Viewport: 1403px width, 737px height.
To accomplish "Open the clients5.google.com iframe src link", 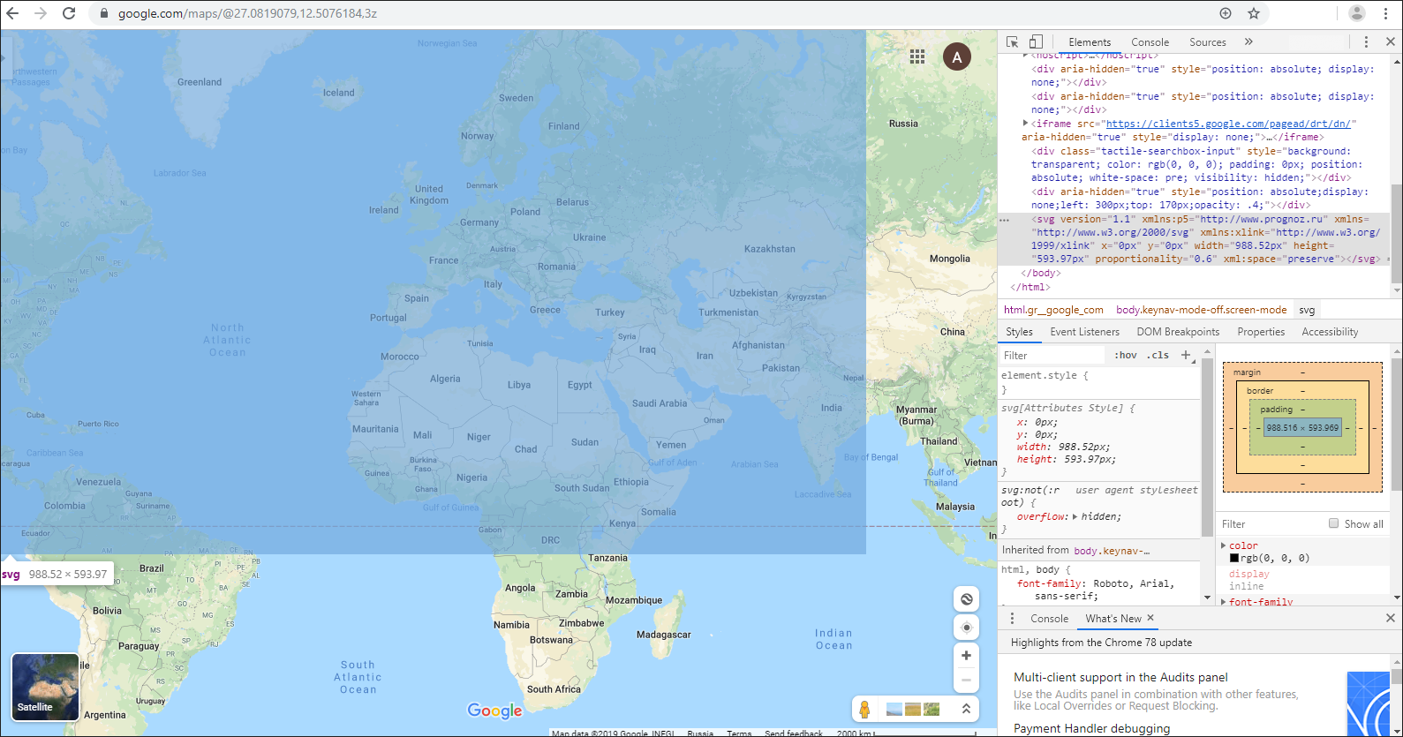I will click(x=1231, y=124).
